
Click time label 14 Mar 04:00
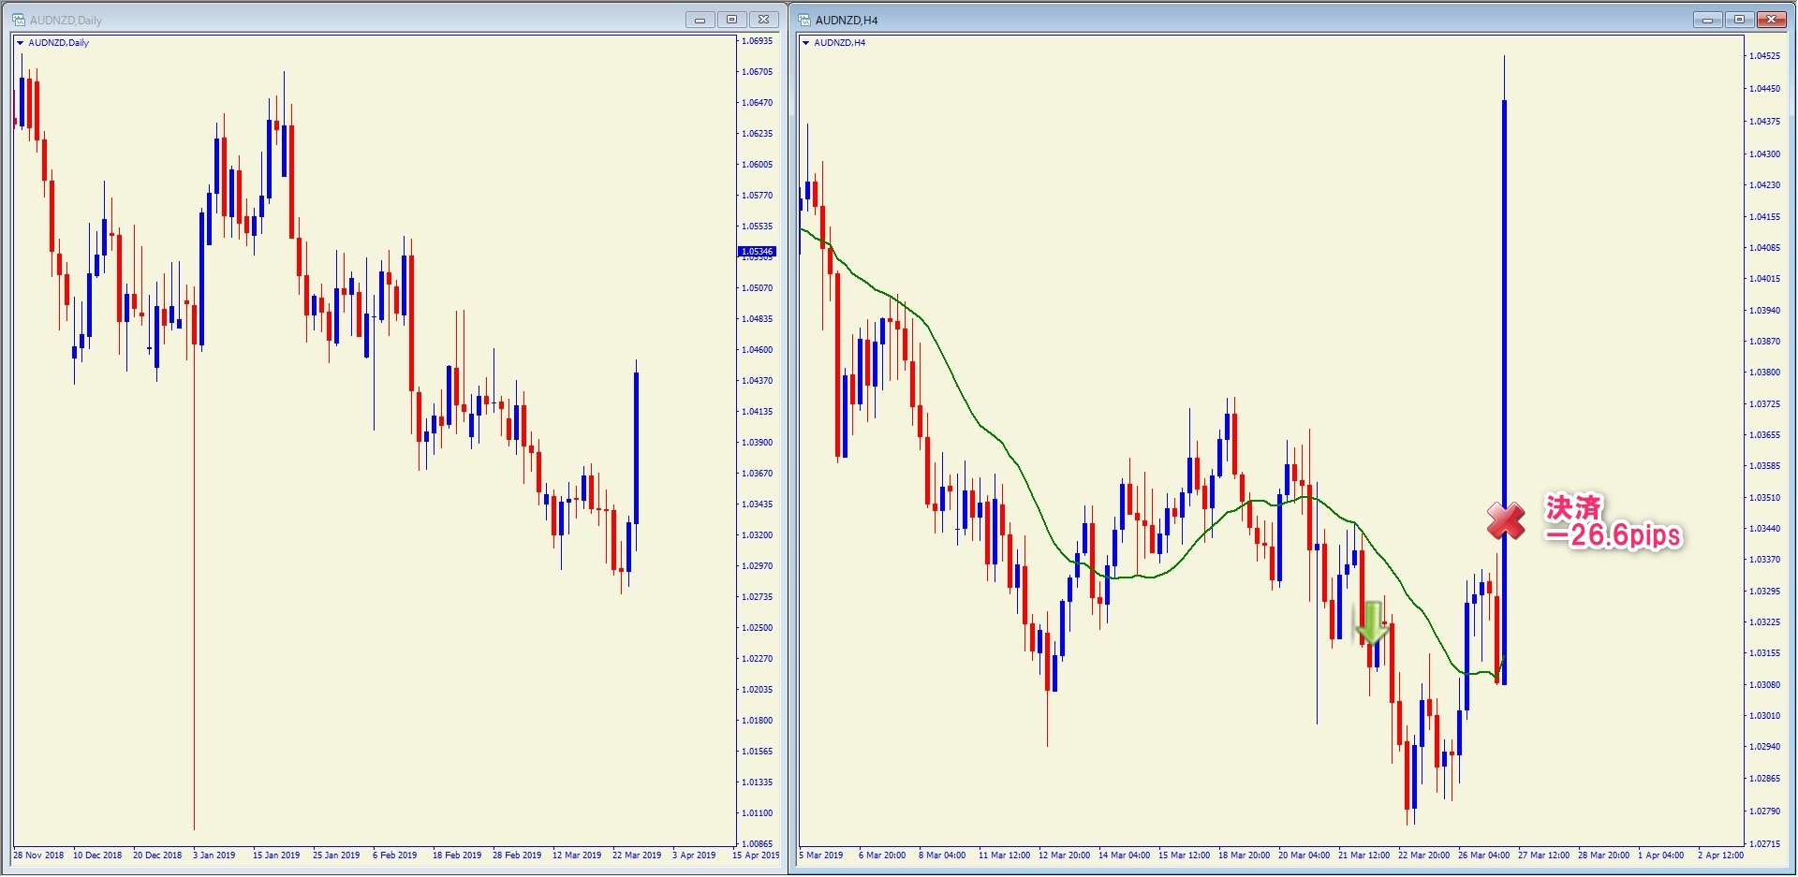point(1124,855)
